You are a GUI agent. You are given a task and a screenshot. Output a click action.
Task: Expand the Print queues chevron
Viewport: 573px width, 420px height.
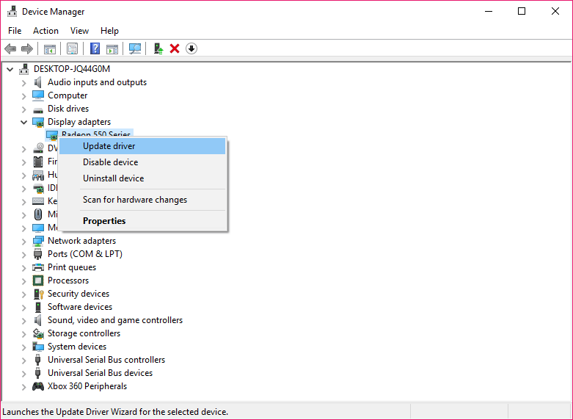click(23, 267)
